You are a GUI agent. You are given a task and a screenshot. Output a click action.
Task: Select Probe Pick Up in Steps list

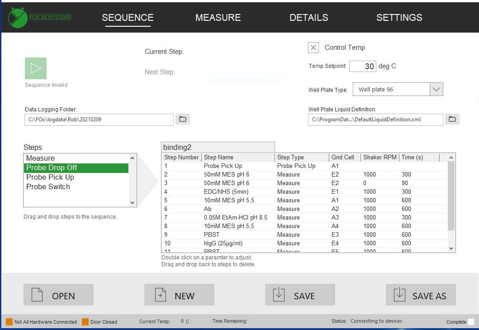click(x=76, y=177)
